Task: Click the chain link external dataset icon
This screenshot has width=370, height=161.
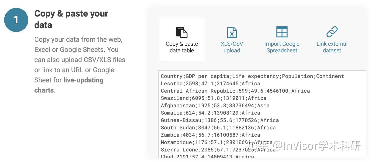Action: pos(332,32)
